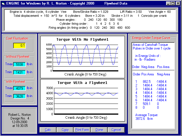Maximize the Flywheel Data window
The width and height of the screenshot is (182, 136).
[x=173, y=3]
